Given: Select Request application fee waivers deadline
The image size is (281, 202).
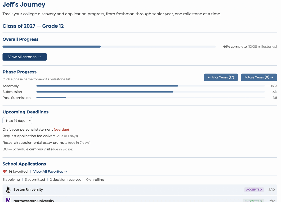Looking at the screenshot, I should pos(40,136).
